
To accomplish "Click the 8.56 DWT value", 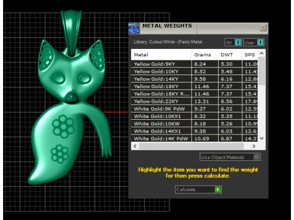I will click(x=227, y=101).
